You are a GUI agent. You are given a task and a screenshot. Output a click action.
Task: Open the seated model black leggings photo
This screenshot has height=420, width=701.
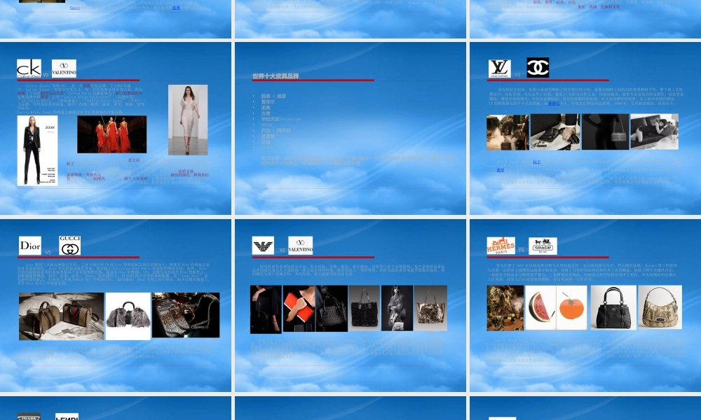pyautogui.click(x=266, y=310)
